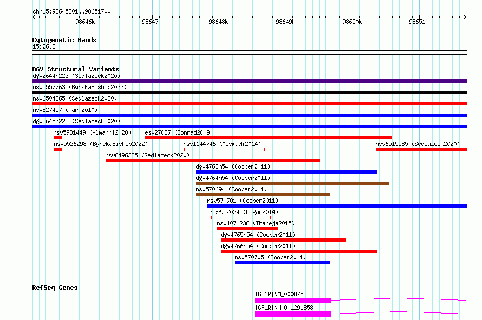Open the IGF1R|NM_001291858 gene label
Screen dimensions: 482x320
click(284, 308)
